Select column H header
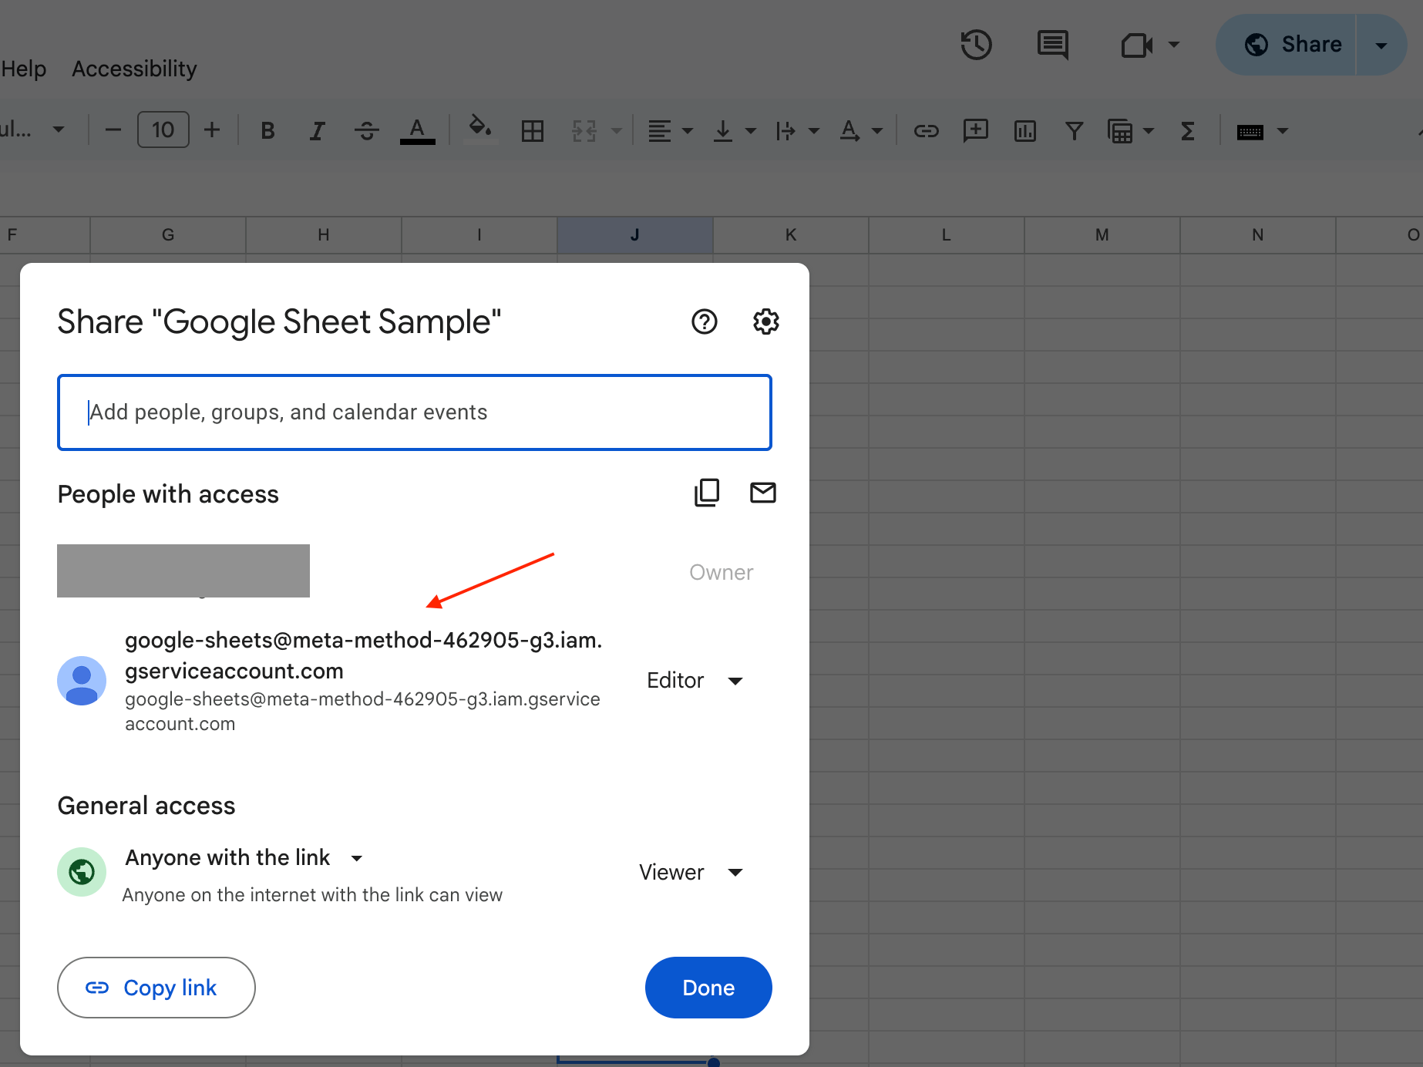 click(x=324, y=234)
